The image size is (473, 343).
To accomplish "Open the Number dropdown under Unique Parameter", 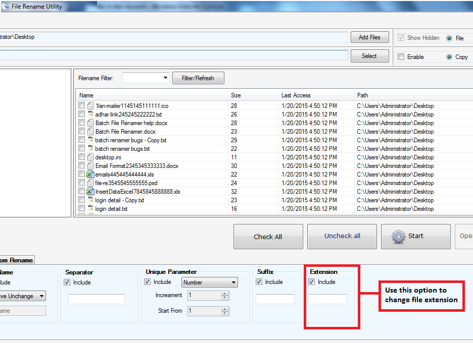I will click(233, 282).
